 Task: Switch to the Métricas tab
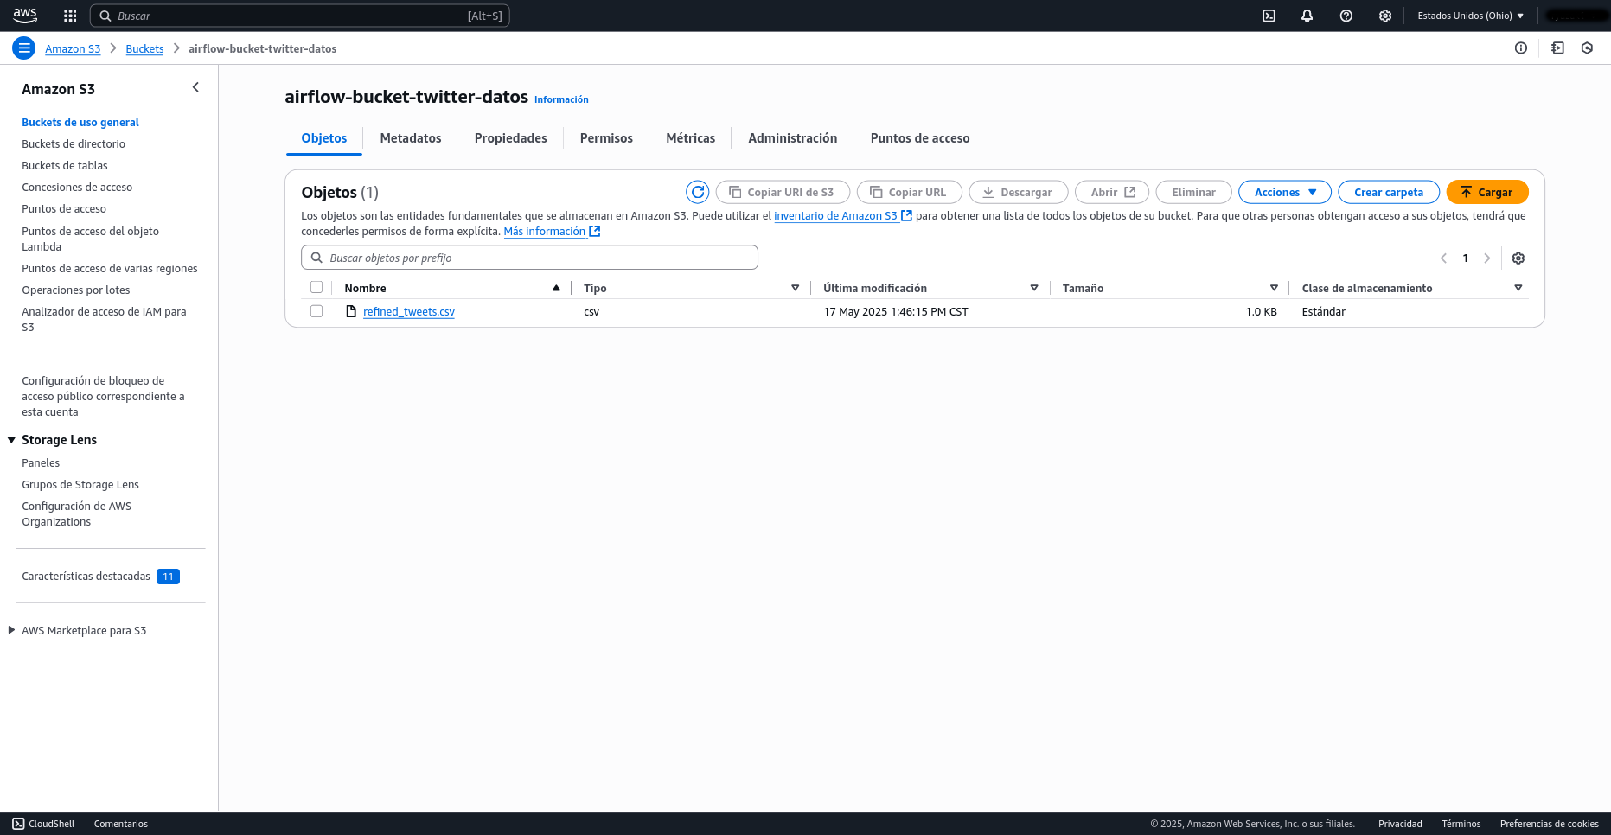click(x=690, y=138)
